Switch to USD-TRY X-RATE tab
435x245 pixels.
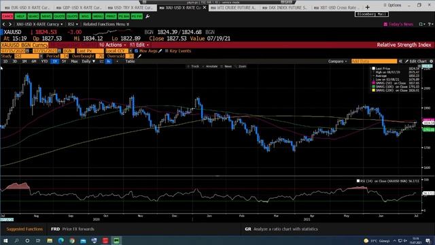[x=131, y=7]
